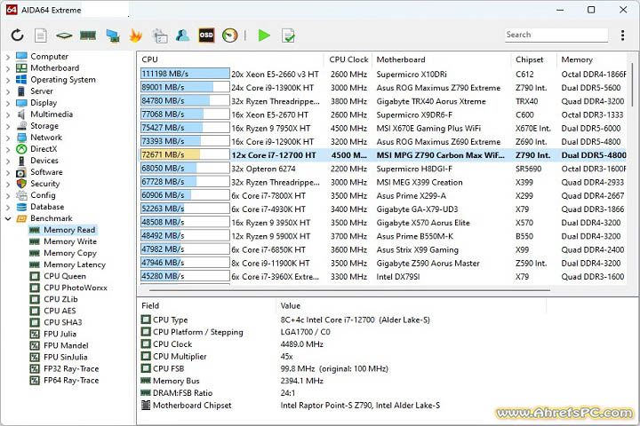Click inside the Search field

point(556,35)
